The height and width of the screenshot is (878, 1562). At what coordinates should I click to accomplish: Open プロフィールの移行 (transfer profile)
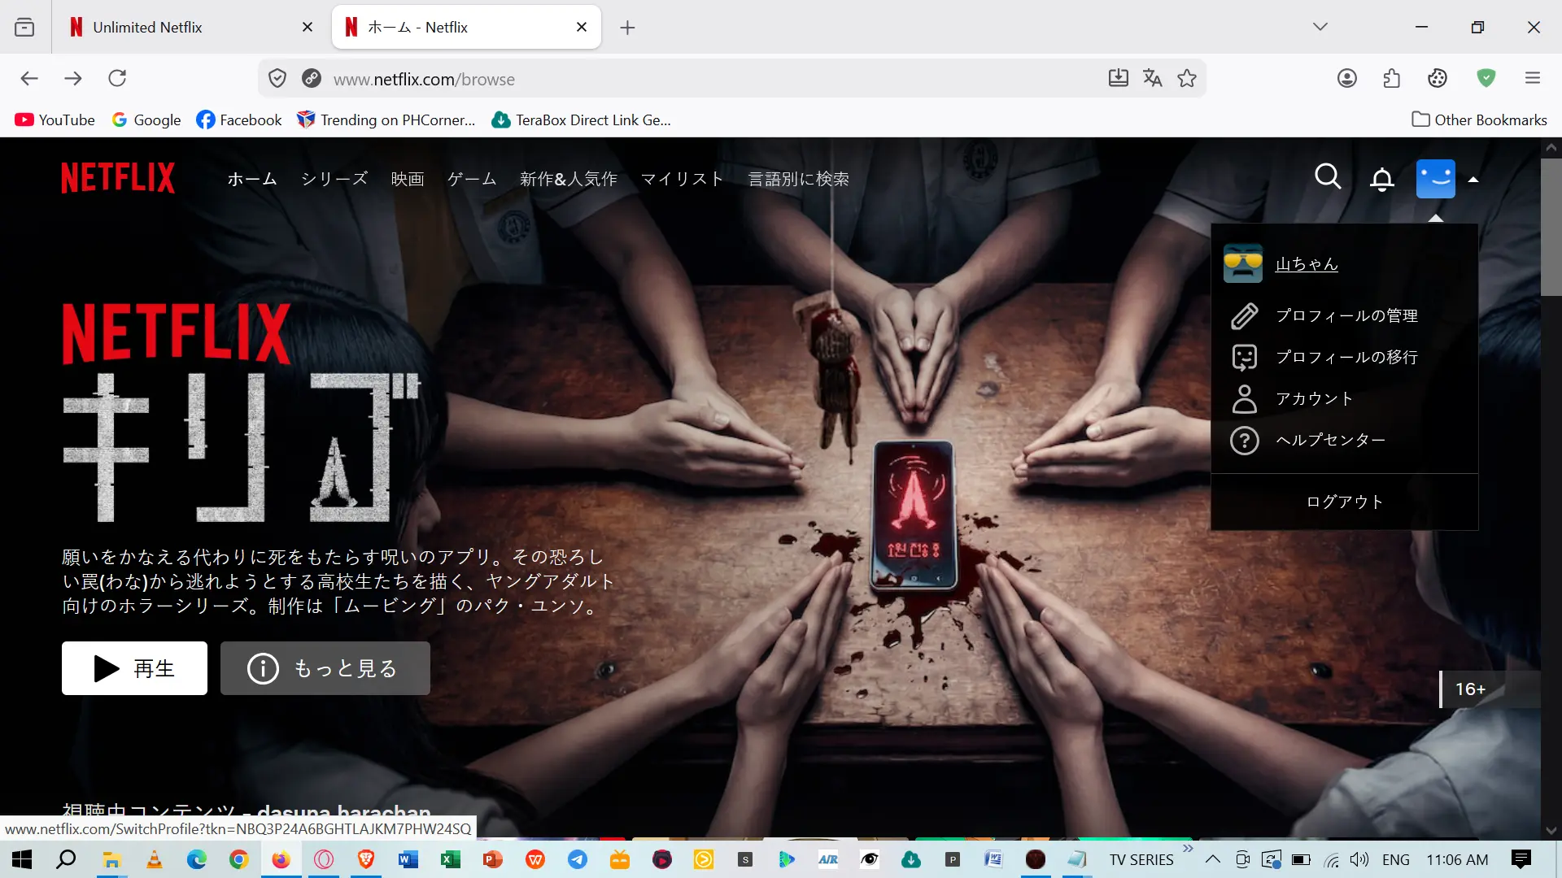(1346, 357)
